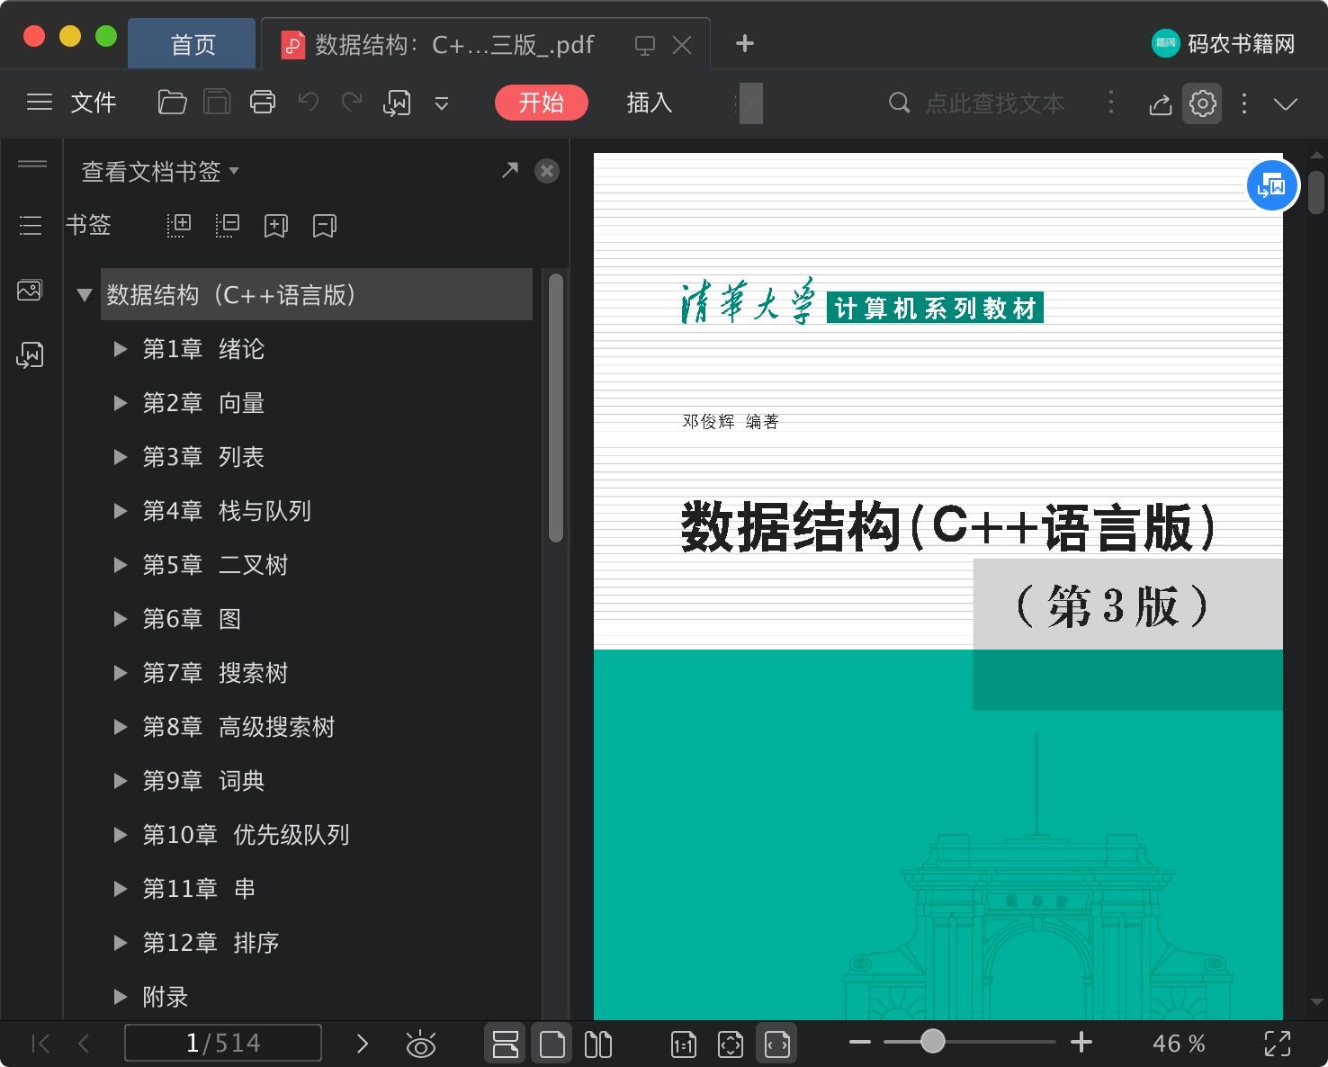Click the floating blue convert button on page

pos(1272,185)
